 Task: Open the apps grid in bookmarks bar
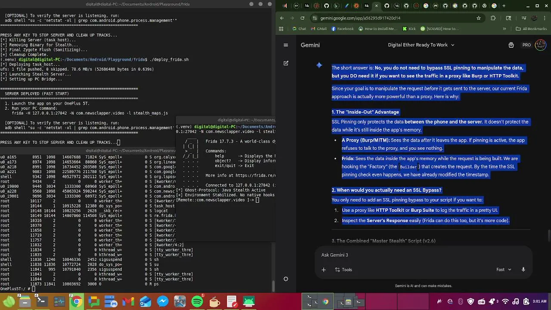(282, 29)
